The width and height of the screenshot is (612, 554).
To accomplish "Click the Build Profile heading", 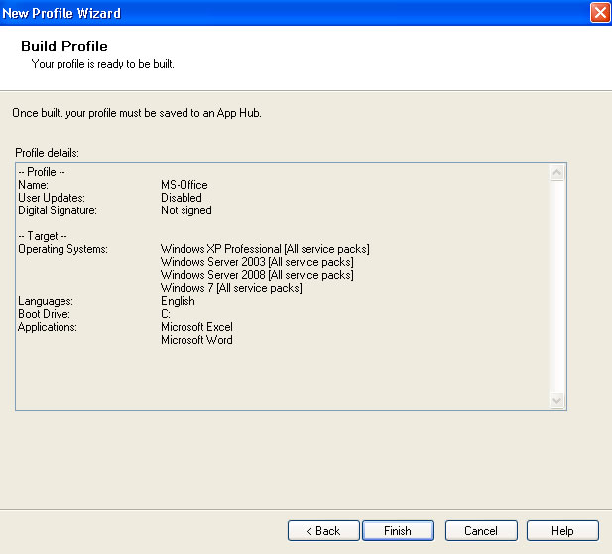I will (64, 46).
